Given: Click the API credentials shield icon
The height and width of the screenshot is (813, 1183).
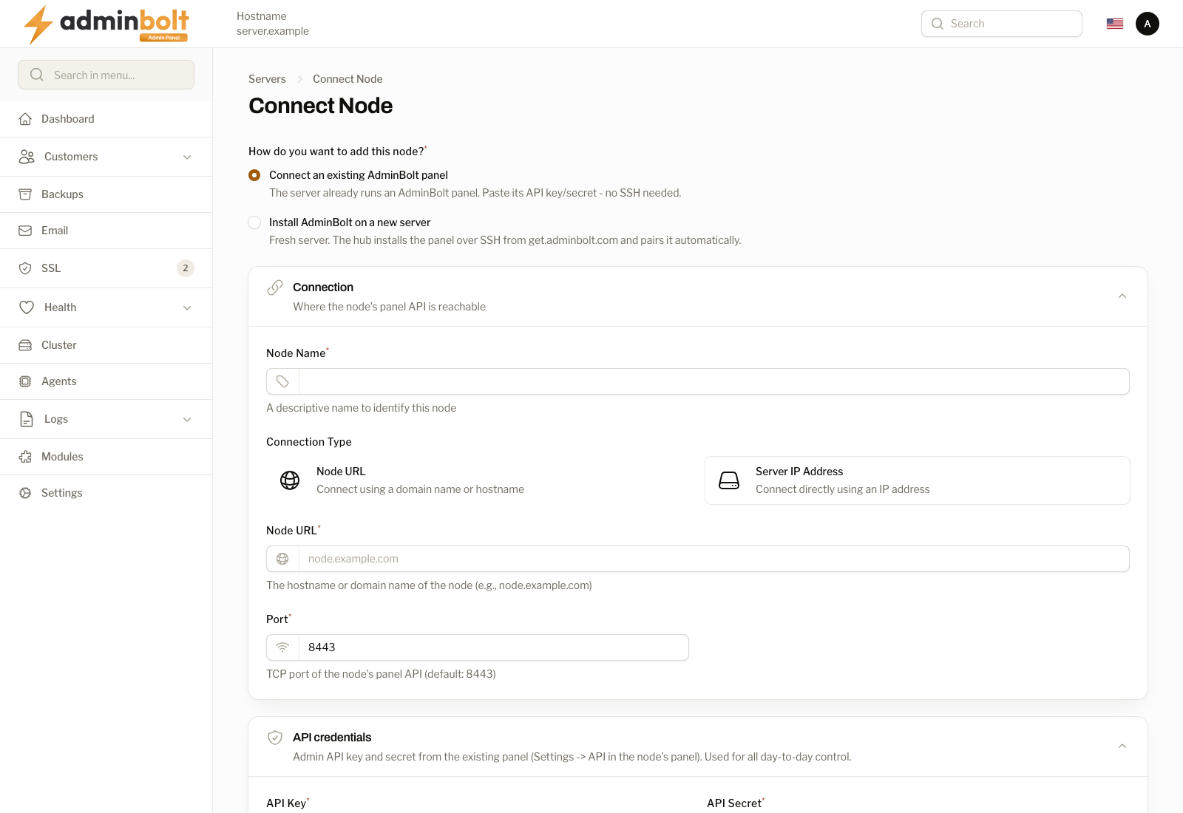Looking at the screenshot, I should click(x=275, y=738).
